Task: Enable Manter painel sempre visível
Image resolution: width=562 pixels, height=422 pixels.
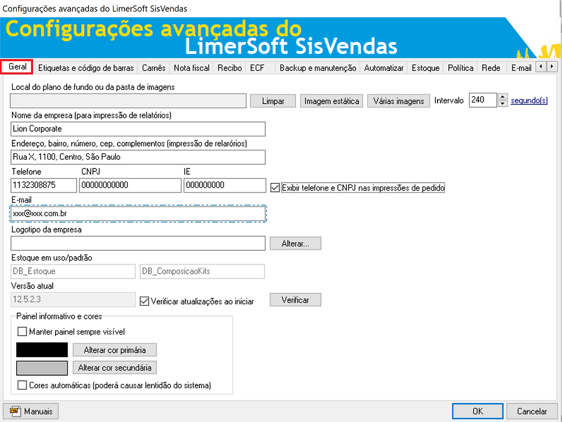Action: (22, 332)
